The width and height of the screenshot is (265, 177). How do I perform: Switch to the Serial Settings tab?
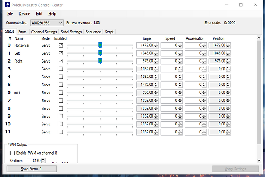[x=71, y=32]
